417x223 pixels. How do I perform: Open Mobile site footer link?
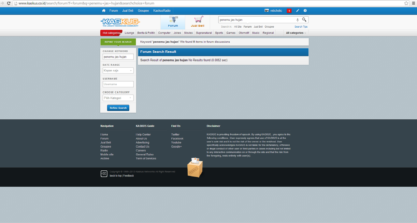point(107,154)
